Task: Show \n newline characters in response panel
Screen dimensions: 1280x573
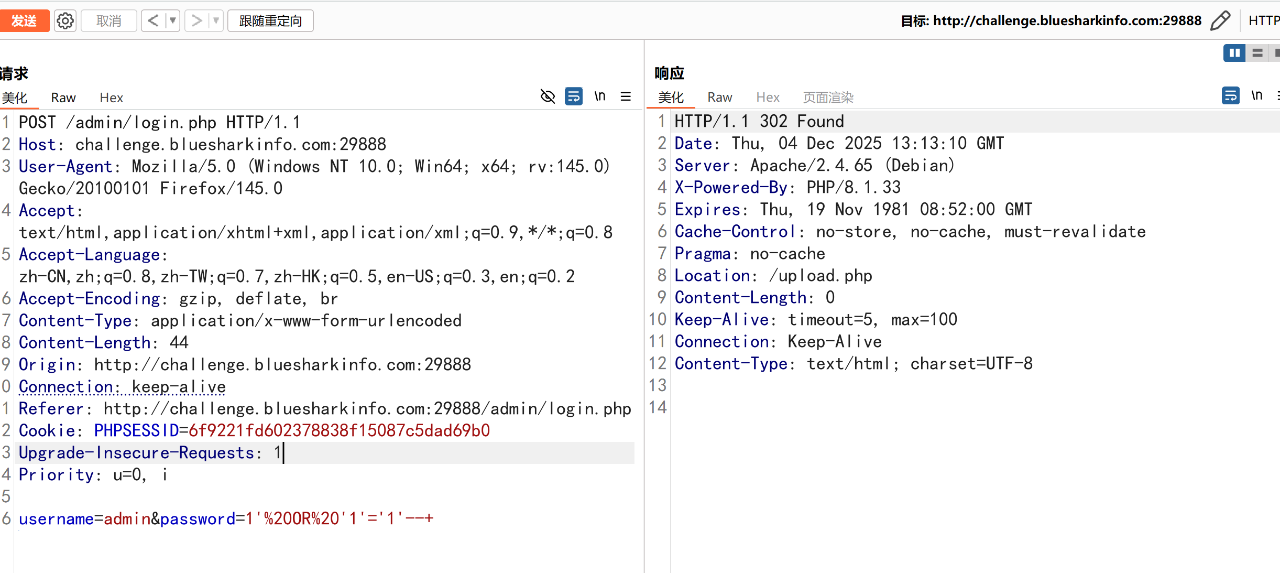Action: click(x=1256, y=95)
